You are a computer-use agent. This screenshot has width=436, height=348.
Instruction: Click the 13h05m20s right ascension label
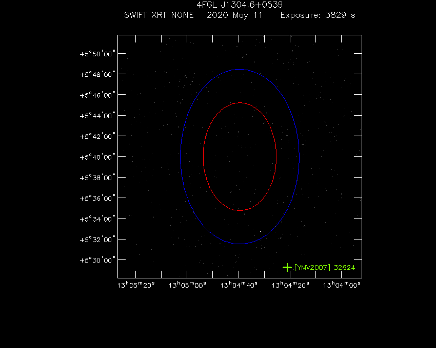tap(136, 285)
